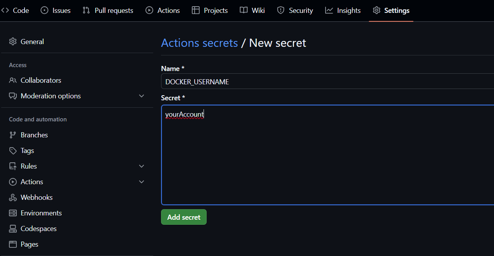
Task: Click the Settings gear icon in top nav
Action: click(376, 11)
